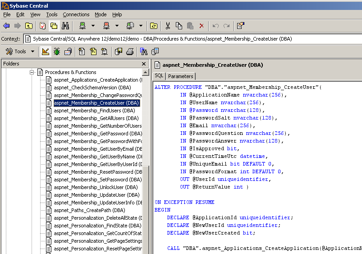Click the database calculator icon

(155, 51)
